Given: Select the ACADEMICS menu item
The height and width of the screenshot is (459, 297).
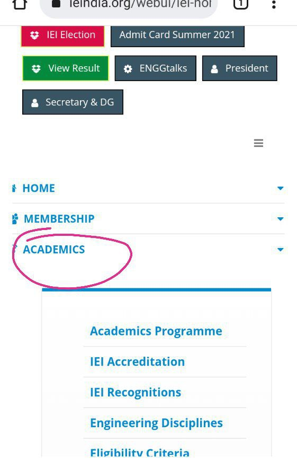Looking at the screenshot, I should (54, 250).
